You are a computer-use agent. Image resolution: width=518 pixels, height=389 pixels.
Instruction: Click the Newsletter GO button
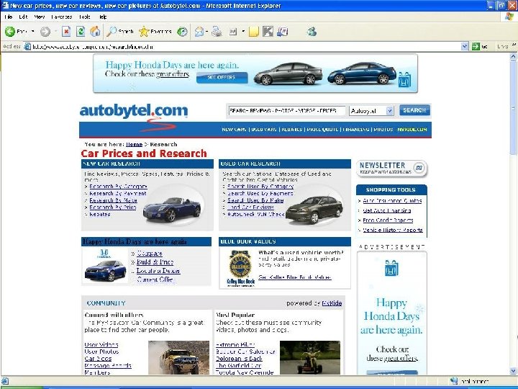click(x=419, y=168)
